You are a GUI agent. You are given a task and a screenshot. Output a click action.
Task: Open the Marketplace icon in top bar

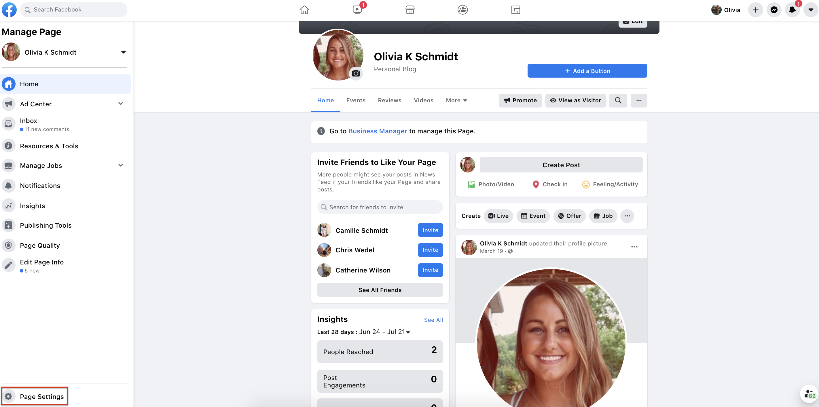tap(410, 10)
